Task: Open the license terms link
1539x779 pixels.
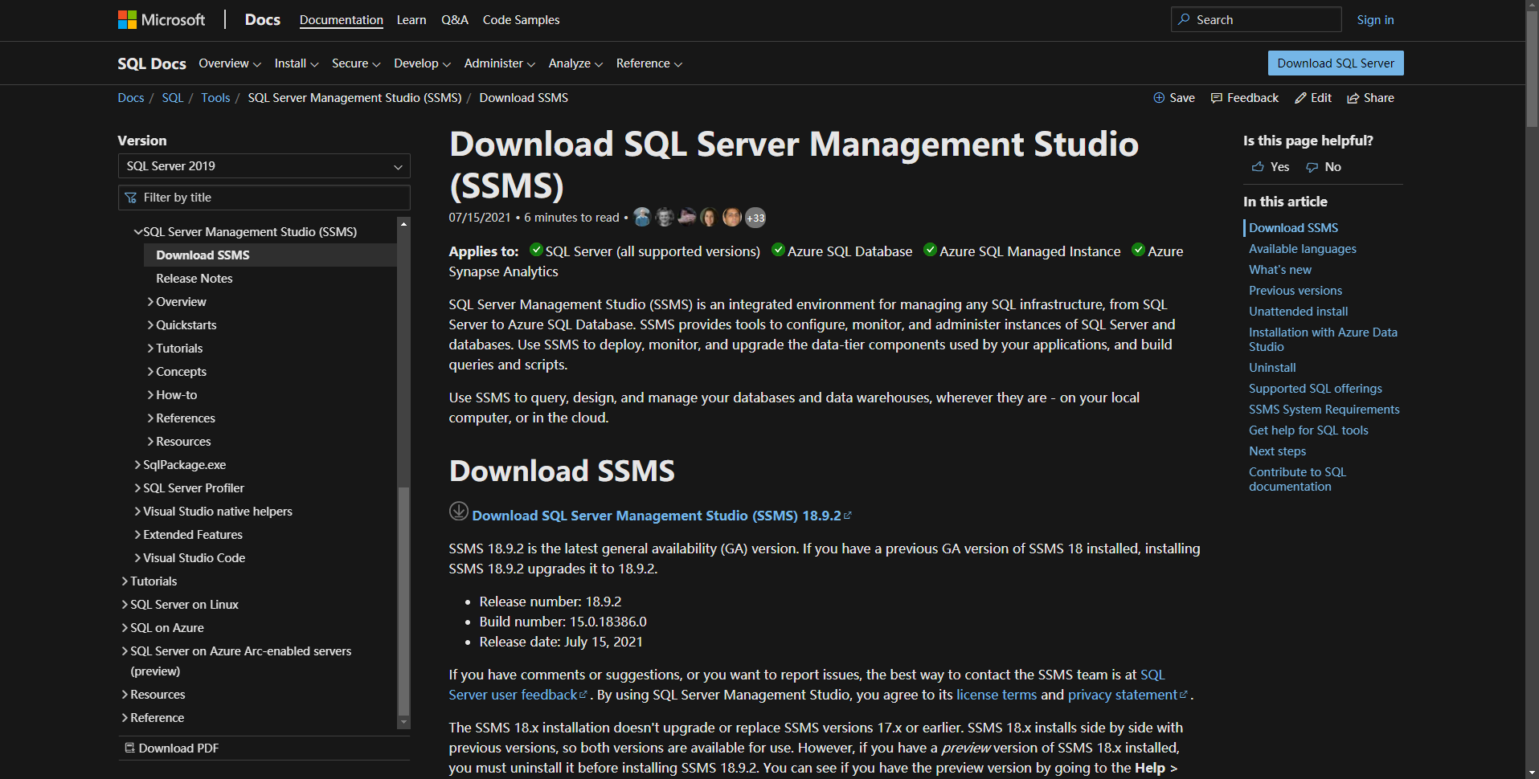Action: click(x=997, y=695)
